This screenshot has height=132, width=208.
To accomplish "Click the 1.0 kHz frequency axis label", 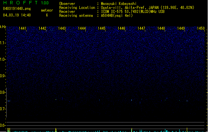I will pyautogui.click(x=2, y=59).
